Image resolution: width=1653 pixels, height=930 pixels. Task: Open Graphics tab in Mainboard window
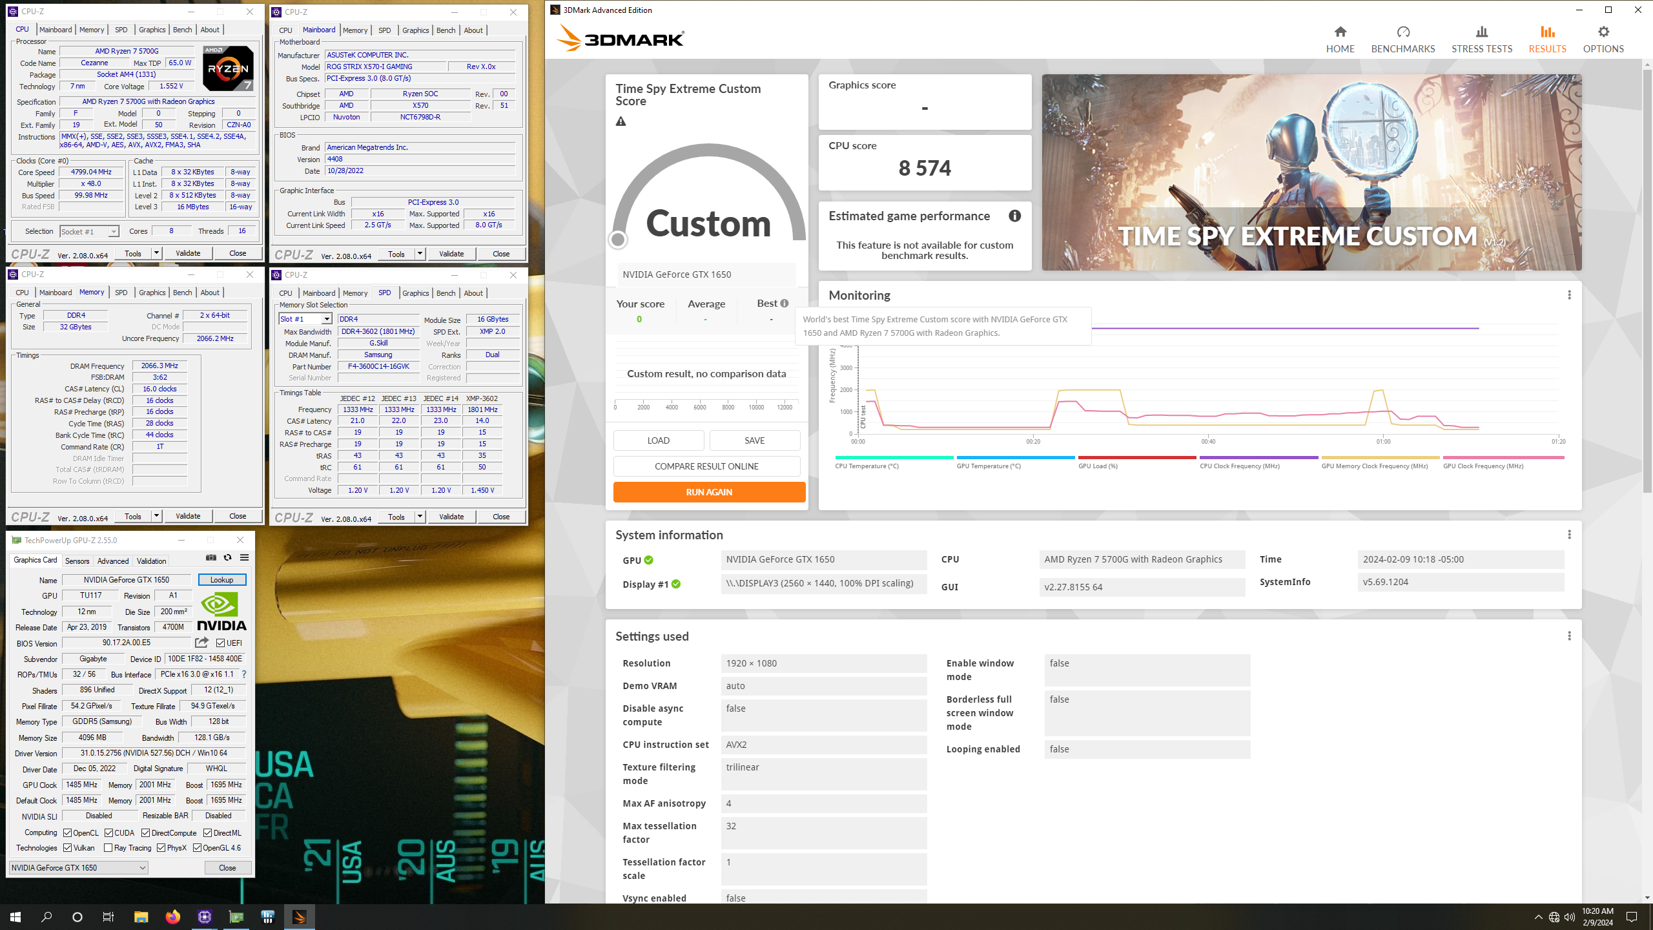[415, 30]
